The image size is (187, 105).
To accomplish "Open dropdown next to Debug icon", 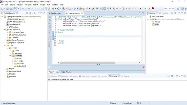I will tap(56, 8).
